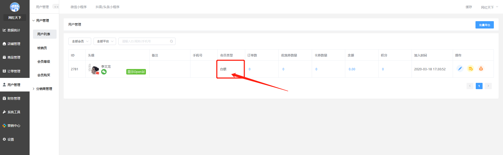
Task: Open 会员购买 in the submenu
Action: click(44, 75)
